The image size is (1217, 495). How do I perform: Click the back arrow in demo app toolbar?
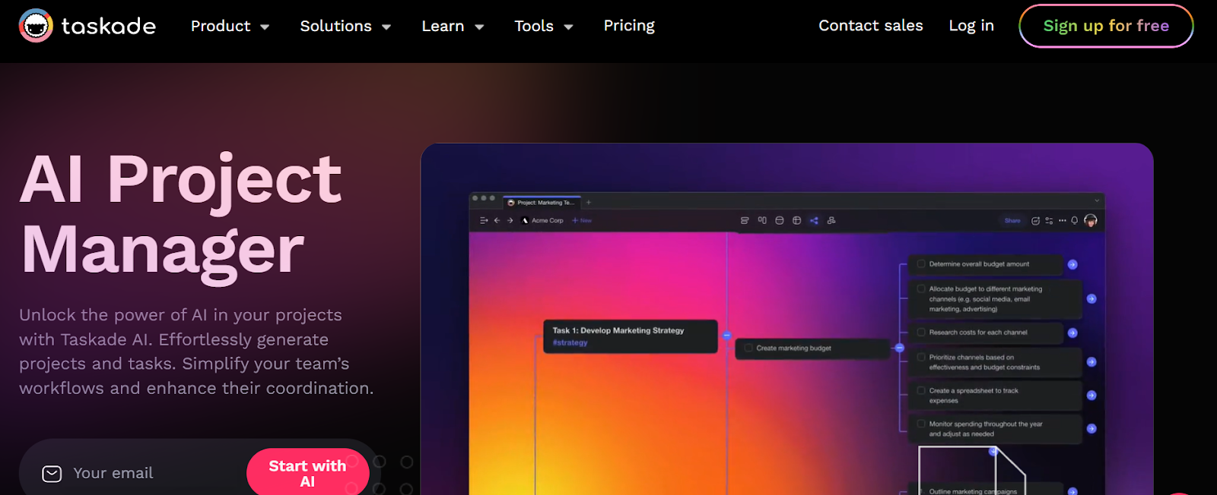pyautogui.click(x=497, y=221)
